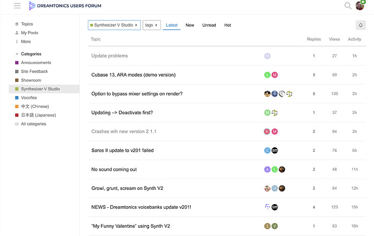Open the Vocoflex category

29,98
